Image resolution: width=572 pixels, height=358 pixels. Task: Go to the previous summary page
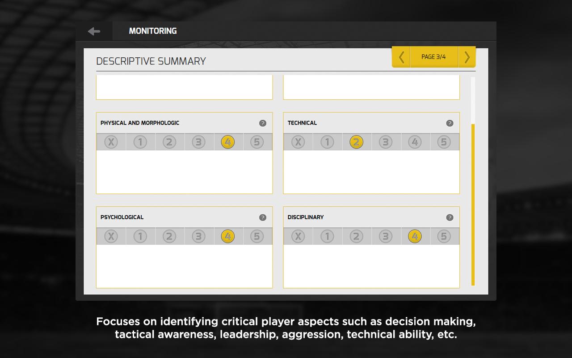[x=401, y=57]
